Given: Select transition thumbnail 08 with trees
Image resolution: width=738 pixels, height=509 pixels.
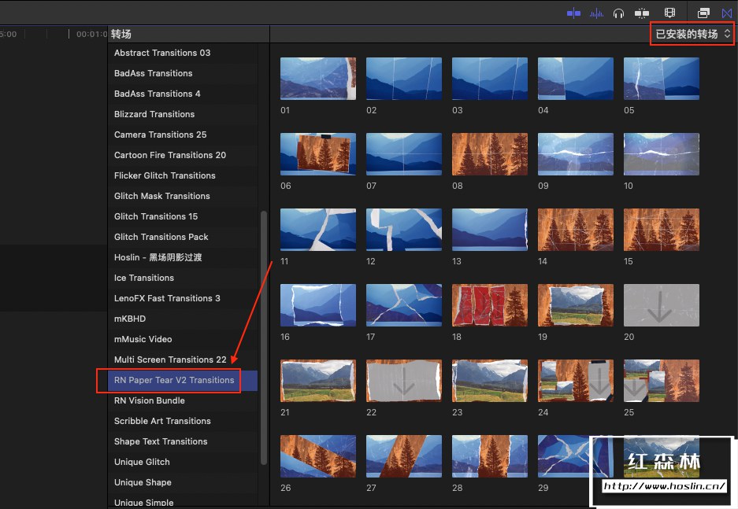Looking at the screenshot, I should pyautogui.click(x=489, y=153).
